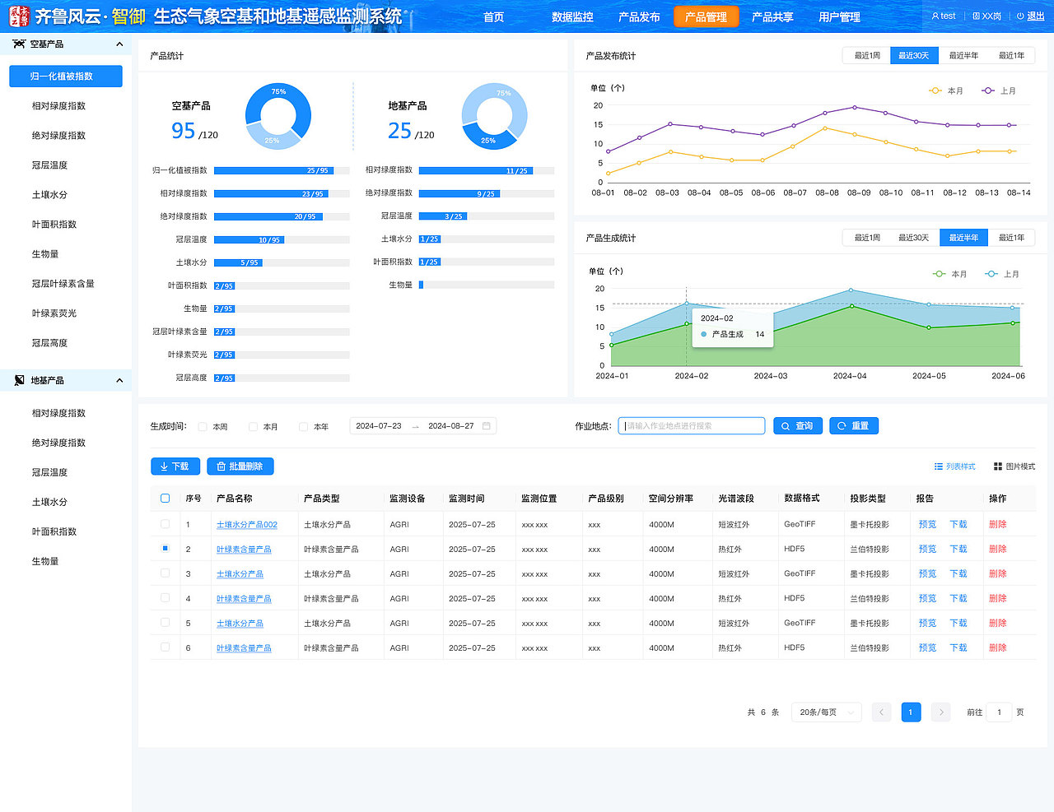1054x812 pixels.
Task: Click the 归一化植被指数 progress bar
Action: (282, 170)
